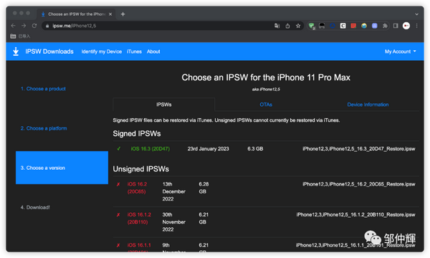Click the green checkmark beside iOS 16.3

(119, 148)
